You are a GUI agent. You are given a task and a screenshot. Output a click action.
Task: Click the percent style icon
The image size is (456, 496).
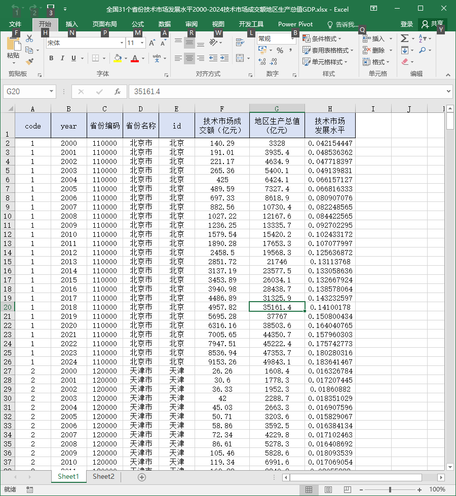point(280,50)
